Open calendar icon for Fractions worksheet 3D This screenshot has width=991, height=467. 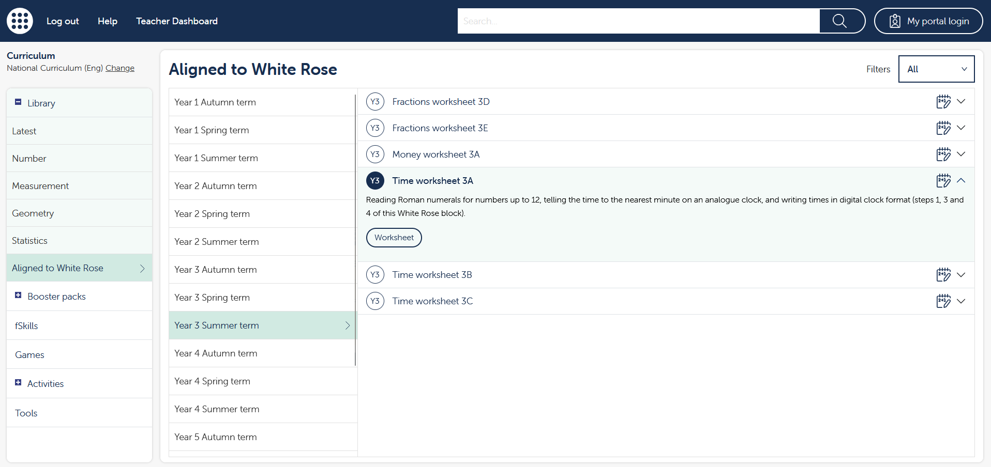943,101
